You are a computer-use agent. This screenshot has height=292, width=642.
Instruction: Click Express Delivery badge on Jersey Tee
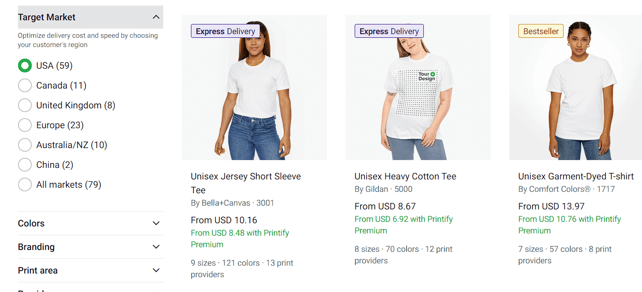coord(225,31)
